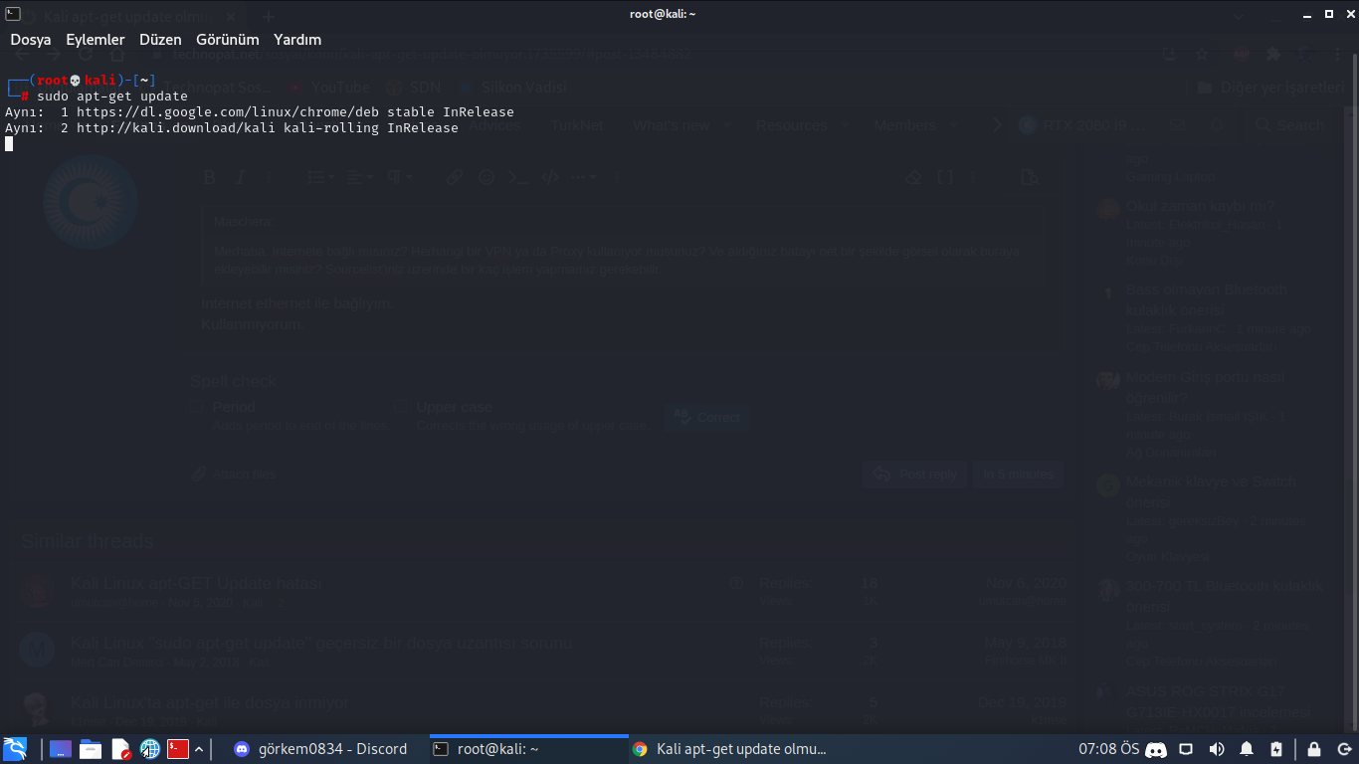Close the root@kali terminal window

pyautogui.click(x=1349, y=14)
